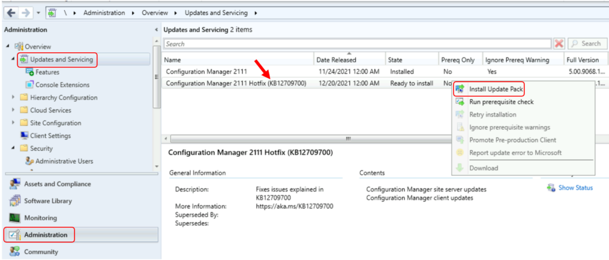
Task: Open the Show Status link
Action: 575,188
